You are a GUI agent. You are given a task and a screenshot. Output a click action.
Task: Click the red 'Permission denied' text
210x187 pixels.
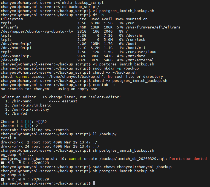(188, 159)
